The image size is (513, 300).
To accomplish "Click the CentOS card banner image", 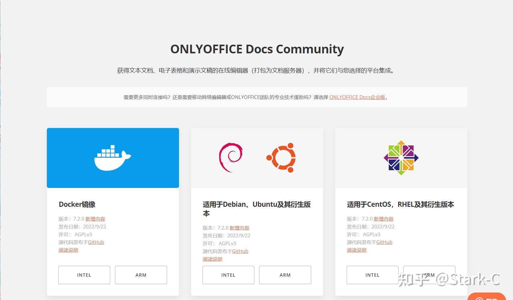I will click(402, 157).
